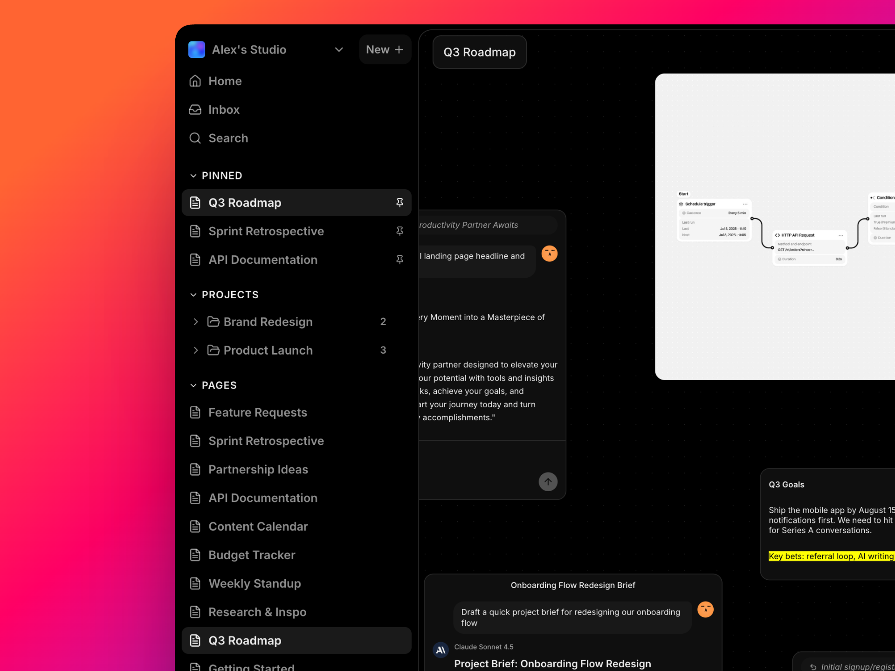This screenshot has width=895, height=671.
Task: Unpin Q3 Roadmap using its pin icon
Action: [x=399, y=202]
